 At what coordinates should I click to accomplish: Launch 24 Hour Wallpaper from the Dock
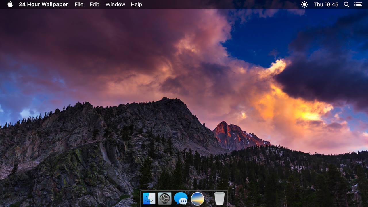(x=198, y=199)
